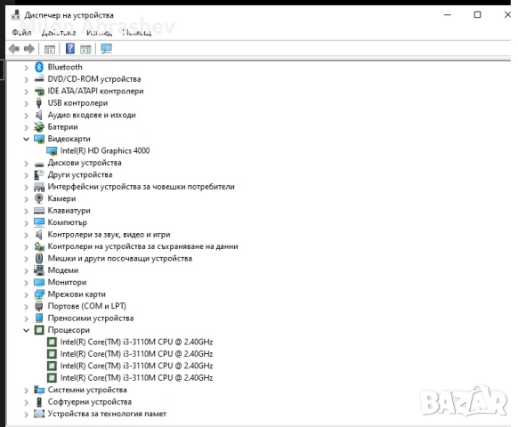Select the Други устройства label
The image size is (518, 427).
click(x=80, y=174)
